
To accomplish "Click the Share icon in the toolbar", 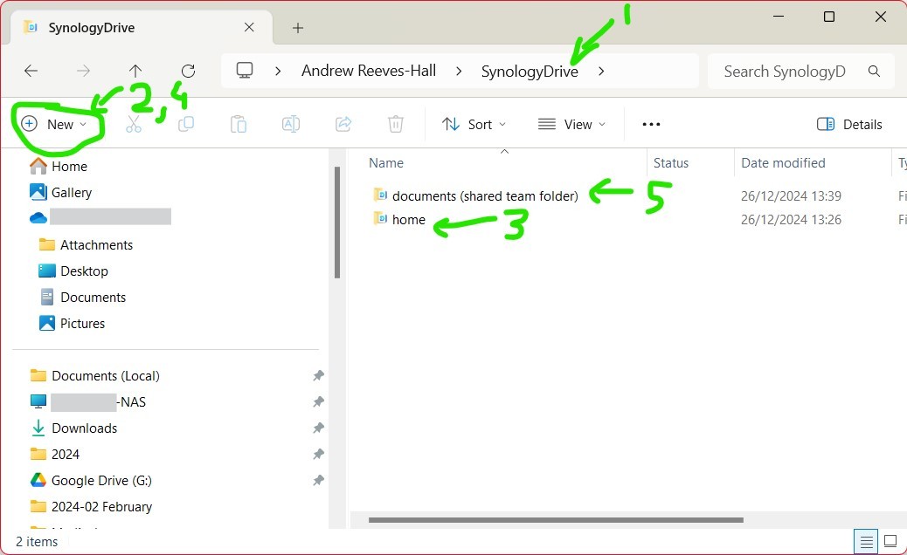I will pyautogui.click(x=343, y=124).
